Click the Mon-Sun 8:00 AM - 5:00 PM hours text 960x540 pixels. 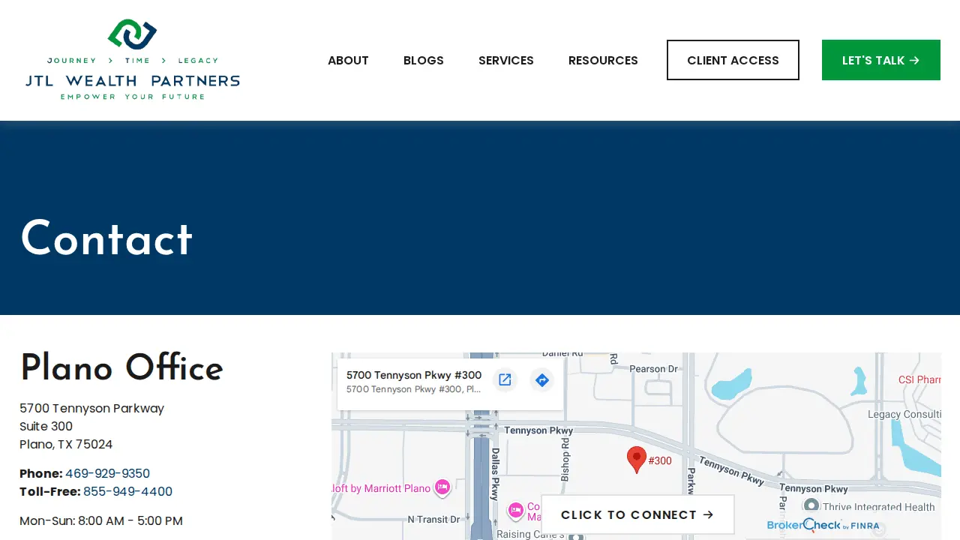click(101, 520)
